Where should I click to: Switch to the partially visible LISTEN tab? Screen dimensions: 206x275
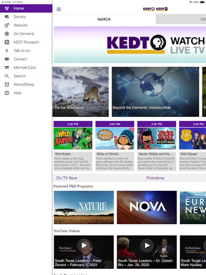(x=181, y=19)
